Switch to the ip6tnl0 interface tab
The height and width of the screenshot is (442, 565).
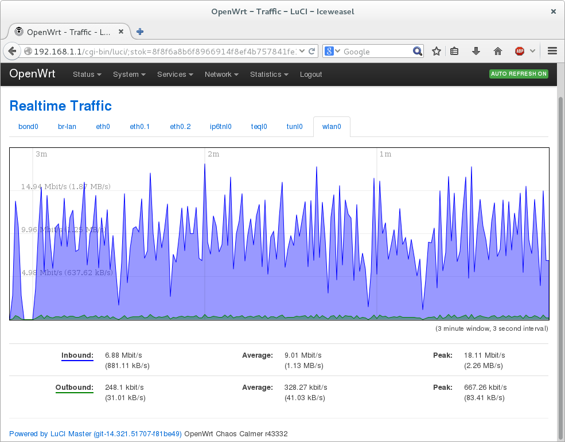click(220, 127)
